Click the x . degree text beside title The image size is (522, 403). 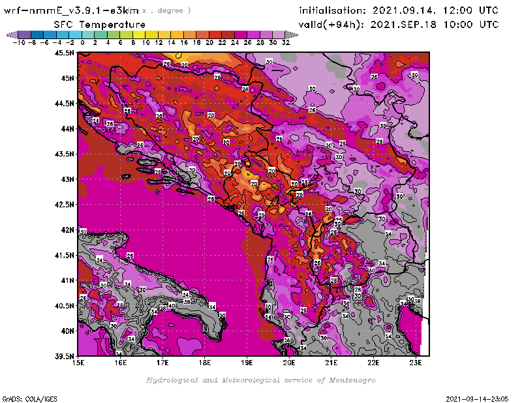pyautogui.click(x=166, y=10)
